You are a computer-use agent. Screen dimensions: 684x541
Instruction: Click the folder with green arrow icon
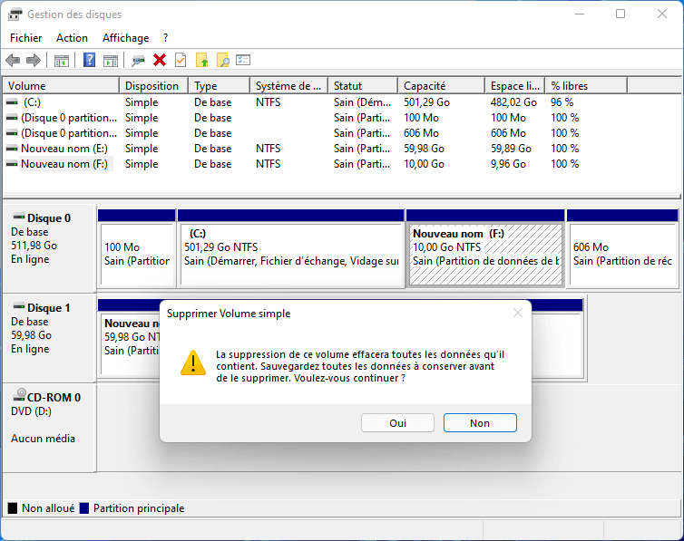point(202,60)
